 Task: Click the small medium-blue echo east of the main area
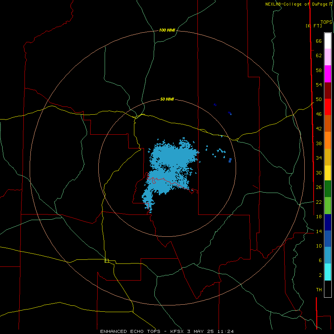point(230,160)
